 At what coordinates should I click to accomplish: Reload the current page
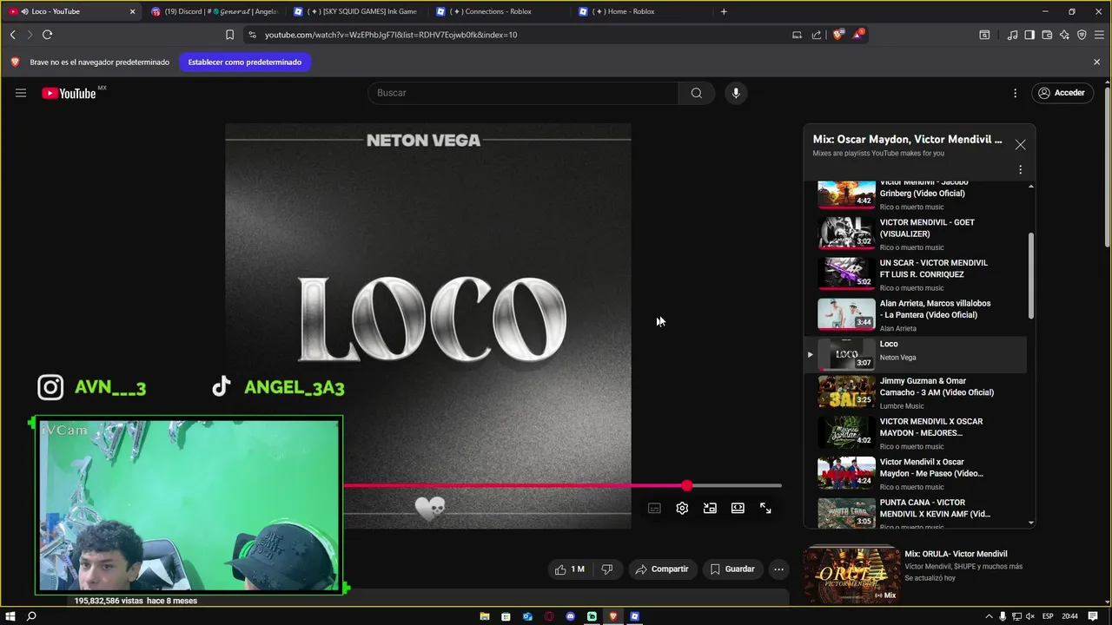47,35
